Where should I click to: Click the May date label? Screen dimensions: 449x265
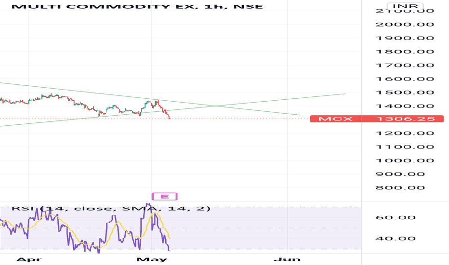click(151, 260)
